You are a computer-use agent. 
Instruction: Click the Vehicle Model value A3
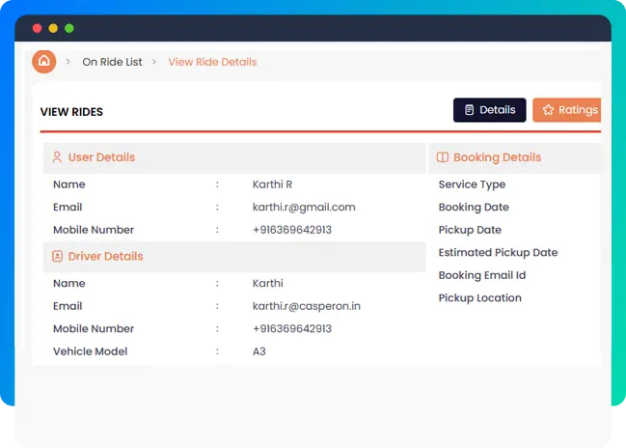(x=259, y=351)
